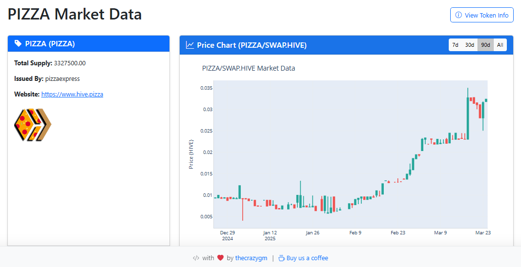
Task: Click the PIZZA token logo image
Action: click(33, 125)
